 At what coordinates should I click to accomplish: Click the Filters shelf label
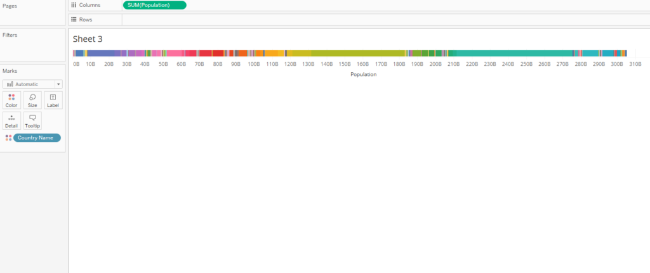pyautogui.click(x=10, y=35)
